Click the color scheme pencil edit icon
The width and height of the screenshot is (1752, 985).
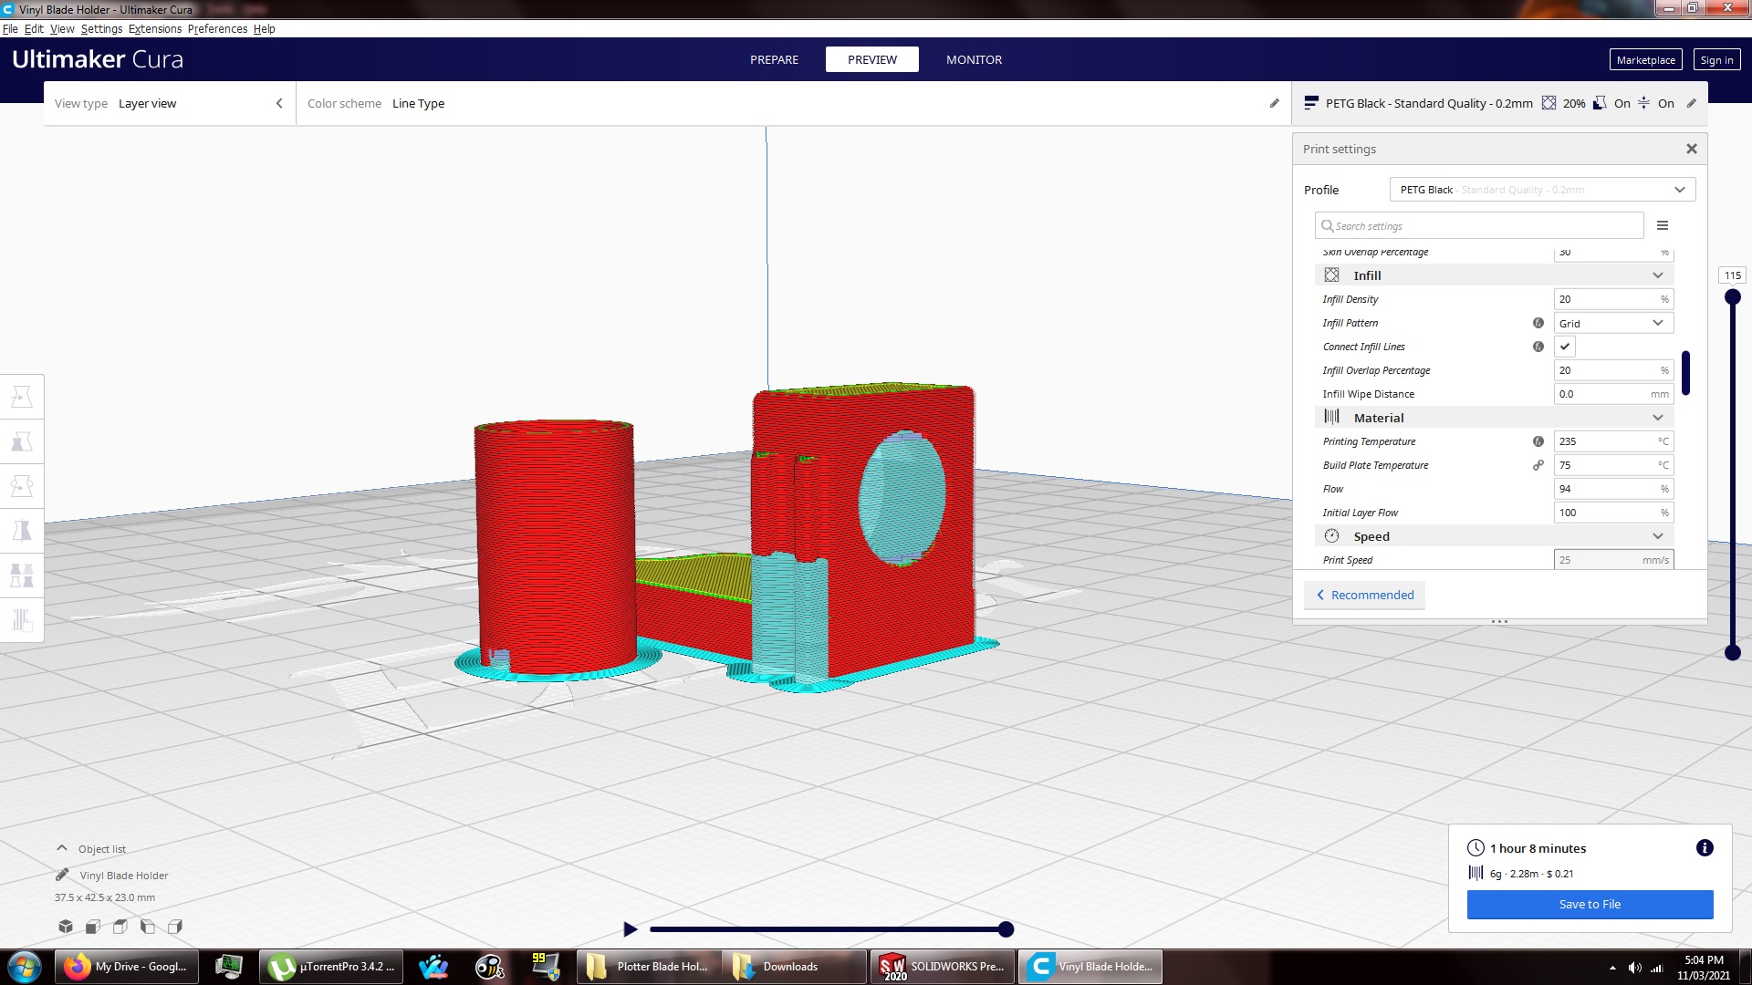click(x=1275, y=103)
